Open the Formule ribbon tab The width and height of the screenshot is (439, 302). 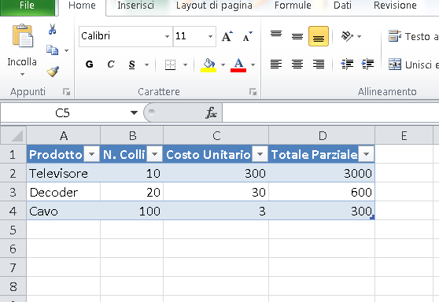coord(293,6)
